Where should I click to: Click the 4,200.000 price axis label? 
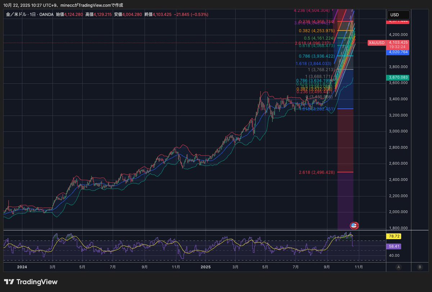(398, 35)
